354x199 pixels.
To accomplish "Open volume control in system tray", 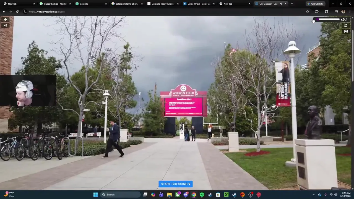I will click(336, 195).
